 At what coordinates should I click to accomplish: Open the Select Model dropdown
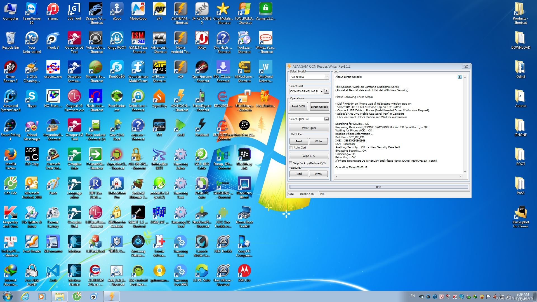tap(326, 77)
